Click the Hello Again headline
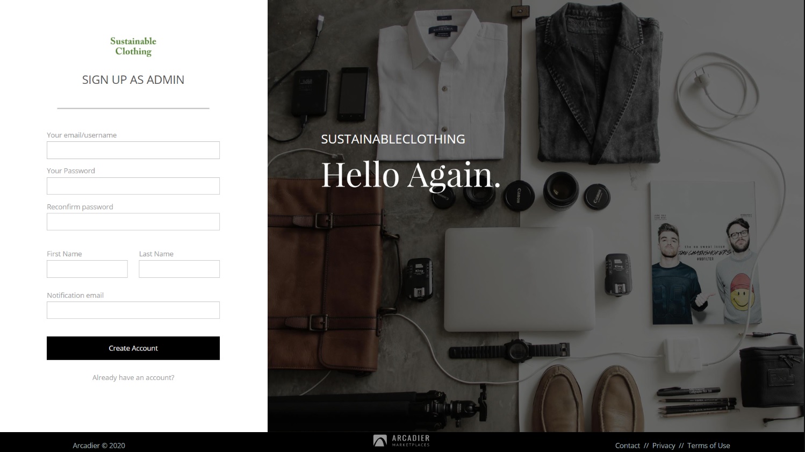The image size is (805, 452). (411, 175)
